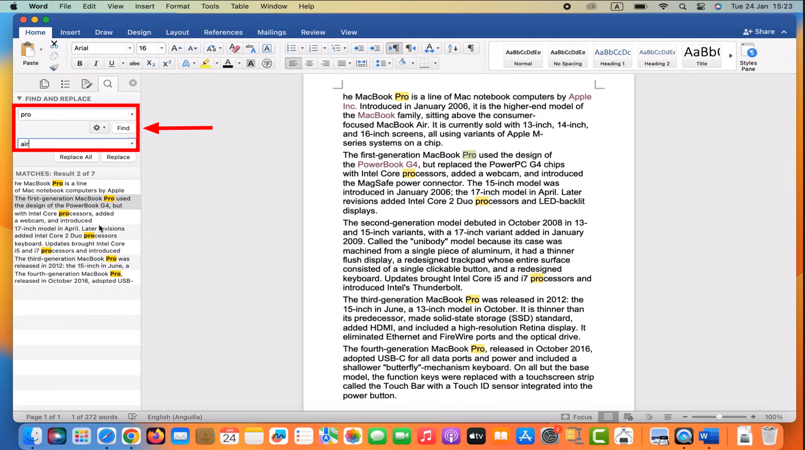
Task: Apply the font color swatch
Action: click(228, 63)
